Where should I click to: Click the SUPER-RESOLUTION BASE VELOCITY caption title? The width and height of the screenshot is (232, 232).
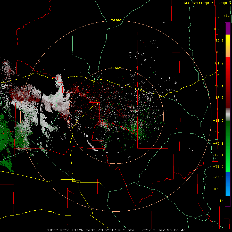coord(81,230)
